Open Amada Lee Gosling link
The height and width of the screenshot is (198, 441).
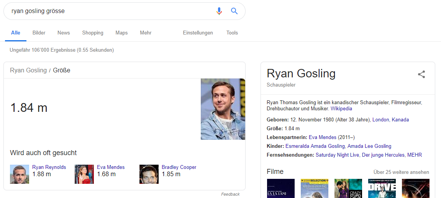click(x=369, y=146)
